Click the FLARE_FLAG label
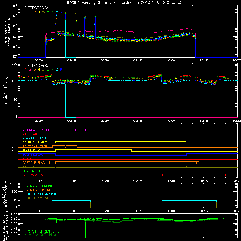 point(31,150)
